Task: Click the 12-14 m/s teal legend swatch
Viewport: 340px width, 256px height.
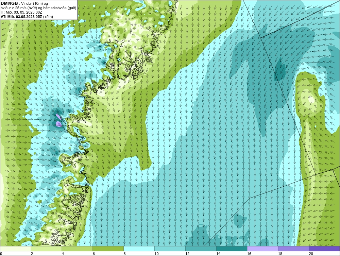Action: [201, 249]
